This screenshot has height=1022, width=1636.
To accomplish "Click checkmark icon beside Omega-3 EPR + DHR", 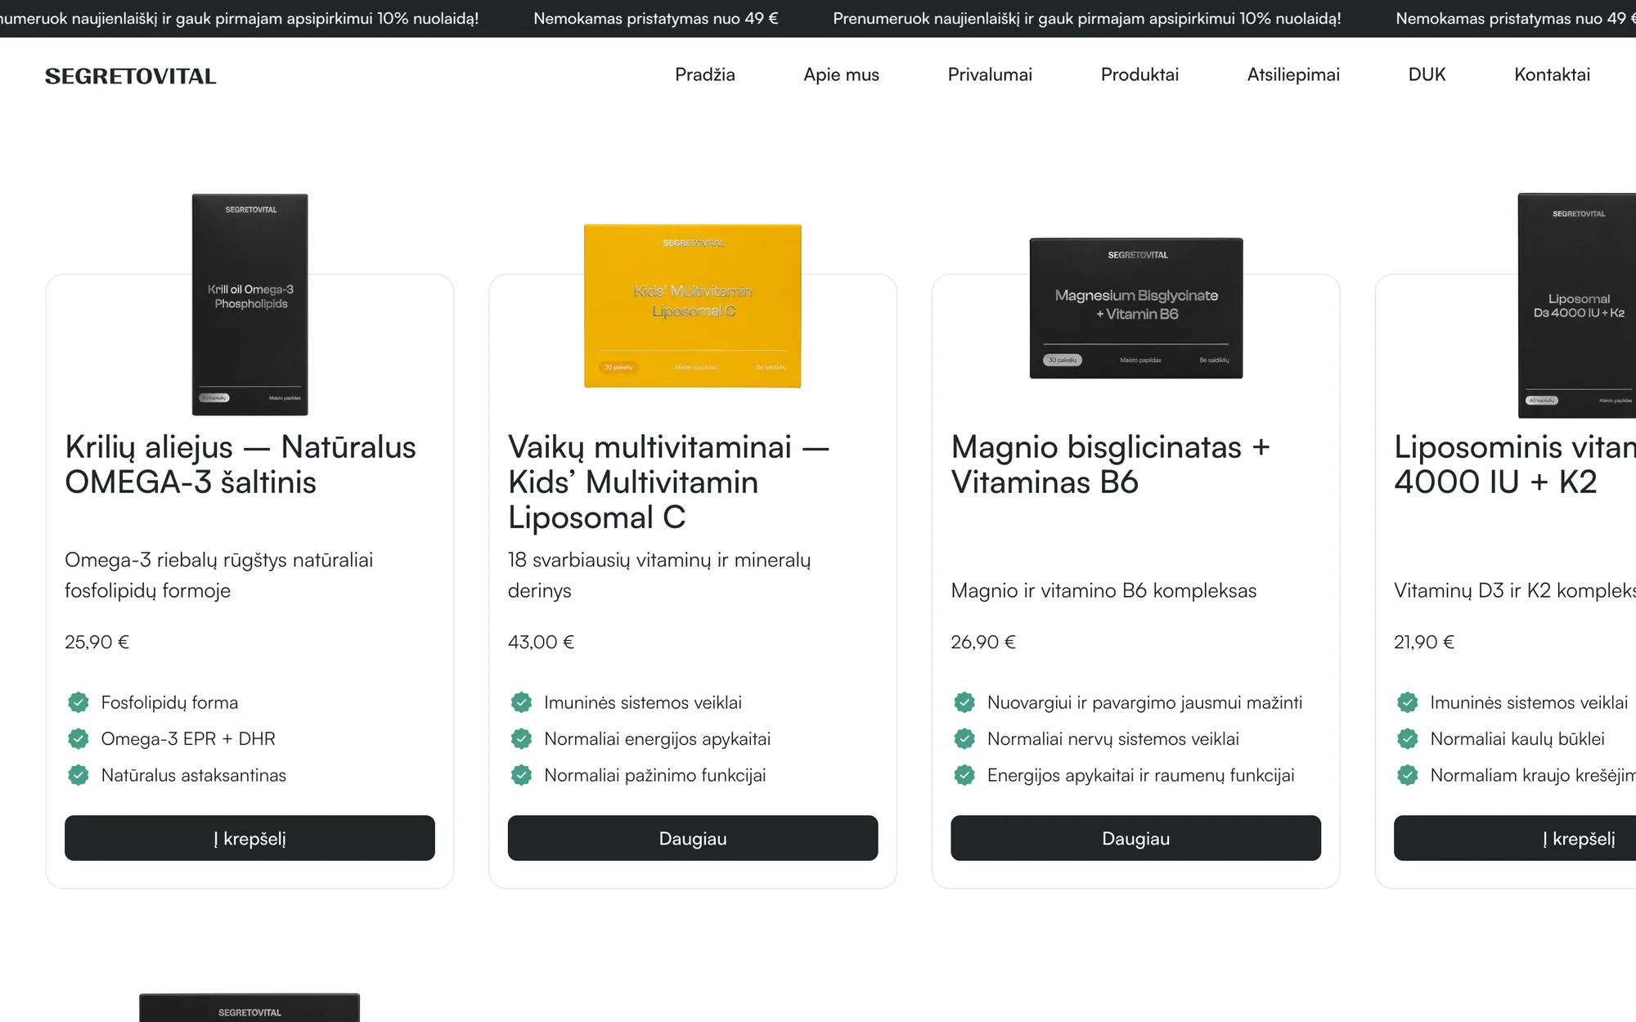I will click(79, 739).
